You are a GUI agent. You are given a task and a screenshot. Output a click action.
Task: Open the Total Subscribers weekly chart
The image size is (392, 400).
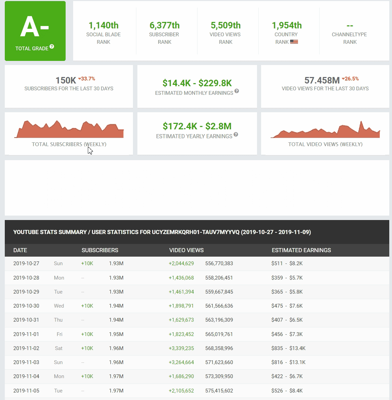point(69,130)
